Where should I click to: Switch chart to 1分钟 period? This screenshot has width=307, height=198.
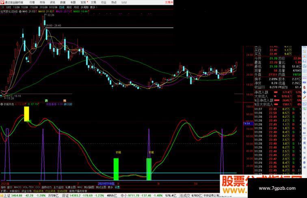click(x=16, y=7)
